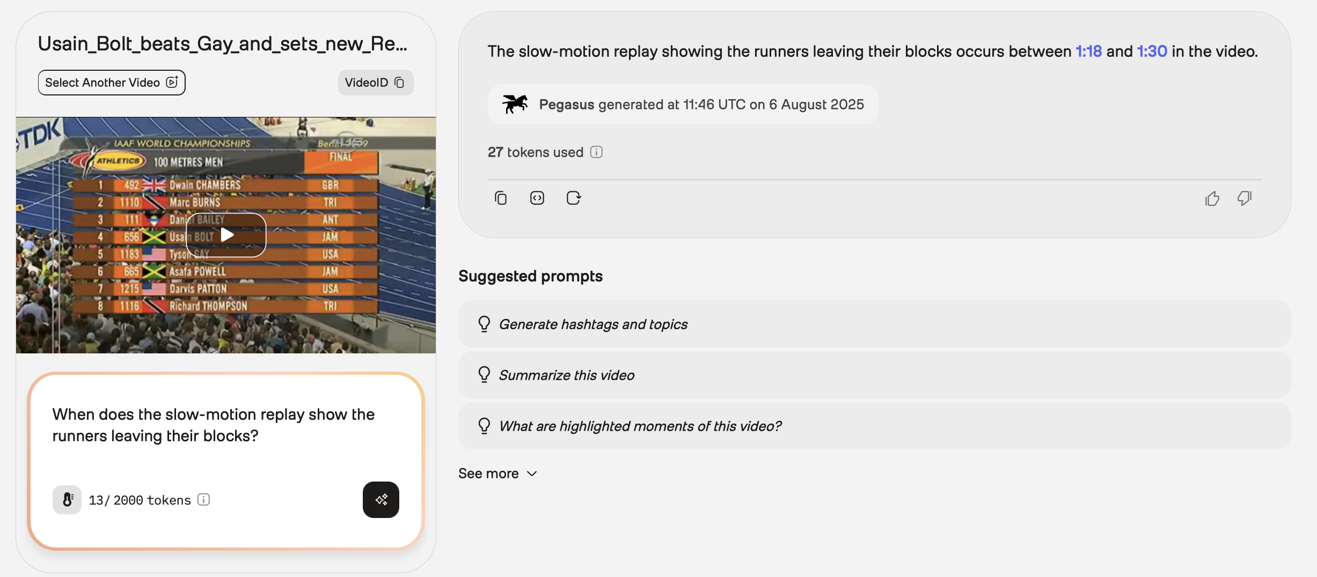
Task: Copy the VideoID
Action: pyautogui.click(x=376, y=83)
